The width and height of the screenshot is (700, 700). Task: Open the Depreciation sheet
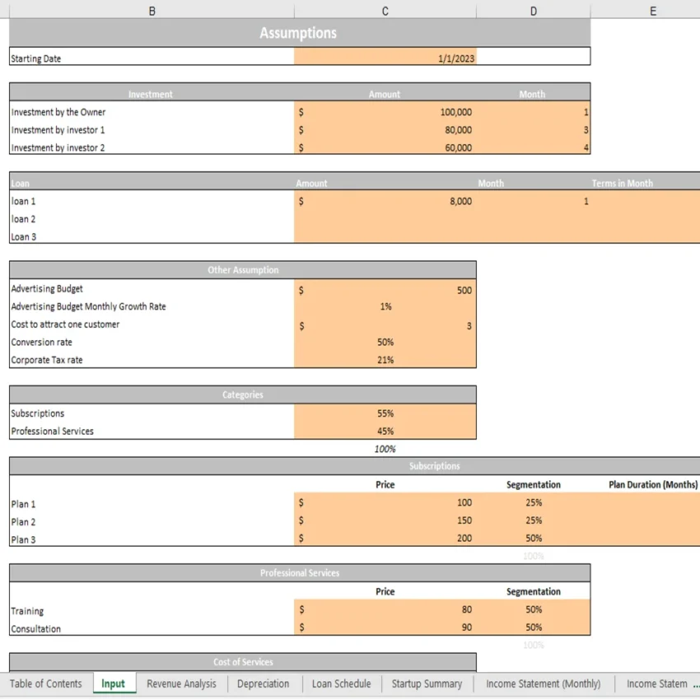pyautogui.click(x=263, y=684)
